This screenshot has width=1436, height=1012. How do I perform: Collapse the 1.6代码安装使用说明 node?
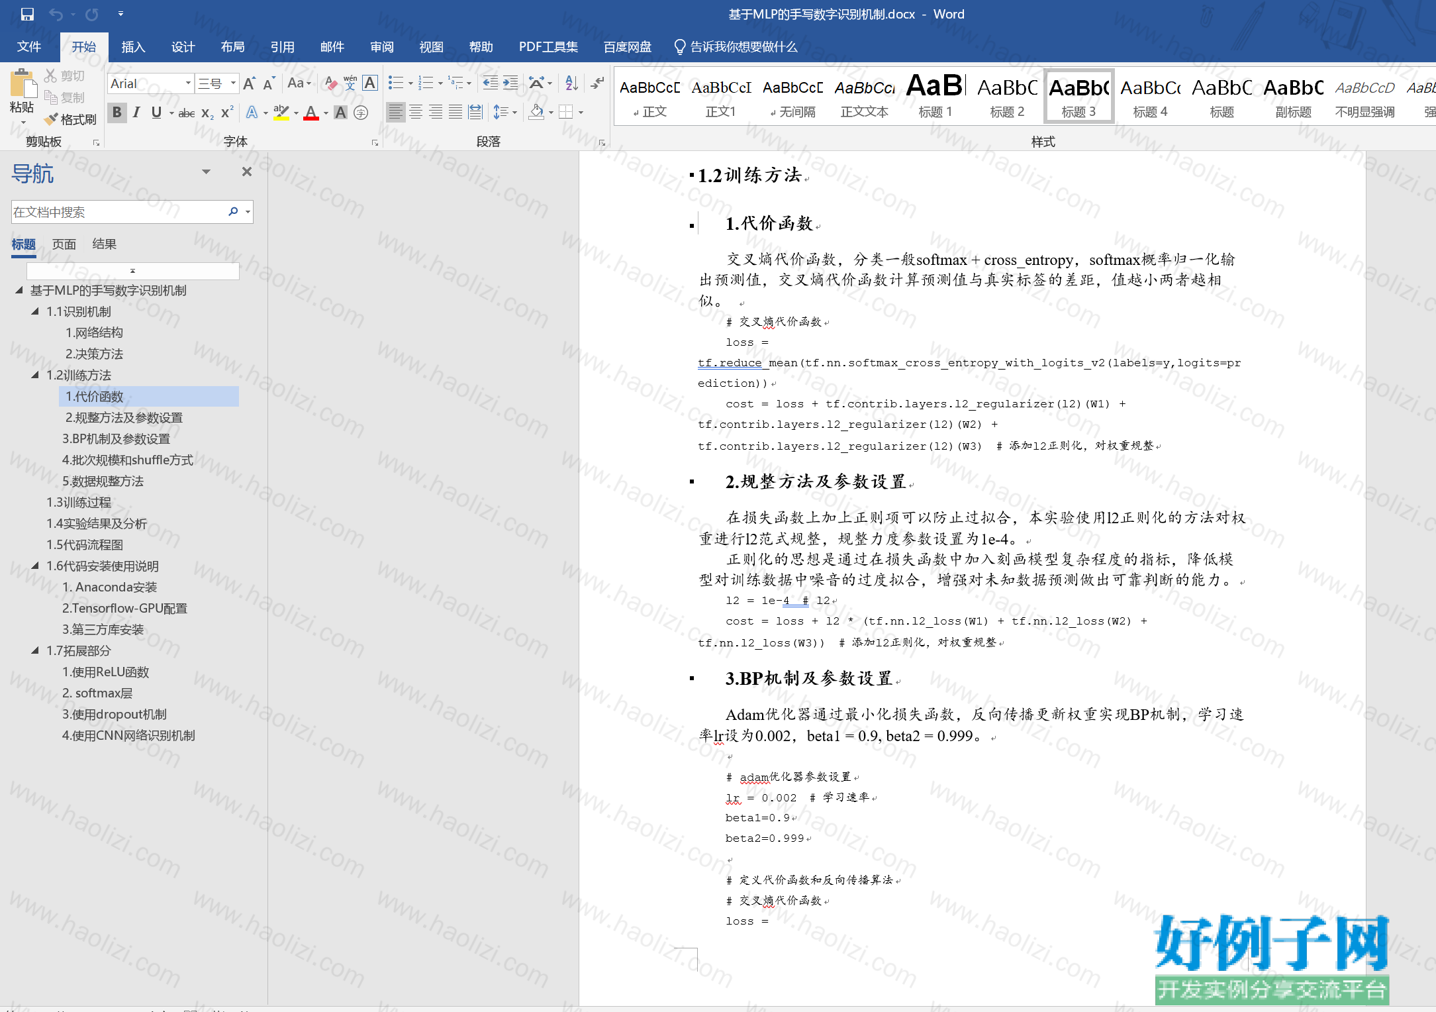[x=35, y=566]
